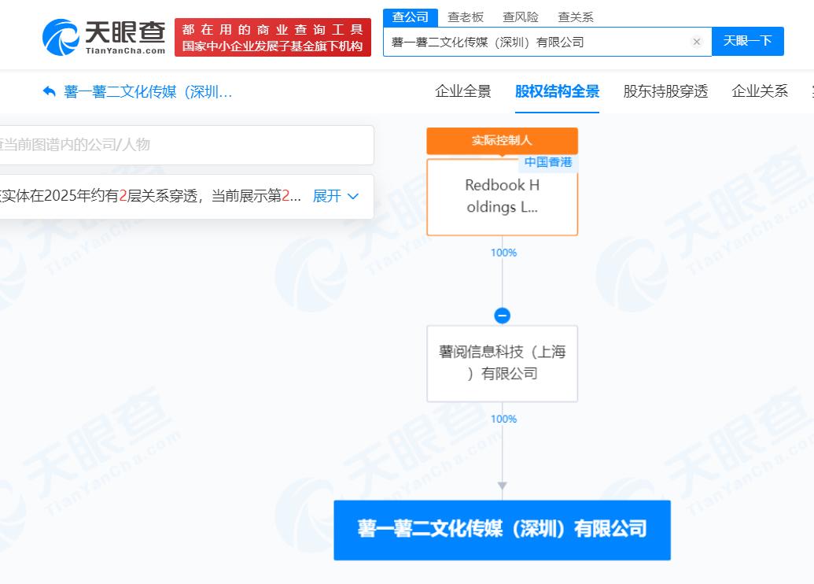The height and width of the screenshot is (584, 814).
Task: Select the 查关系 search tab
Action: (576, 17)
